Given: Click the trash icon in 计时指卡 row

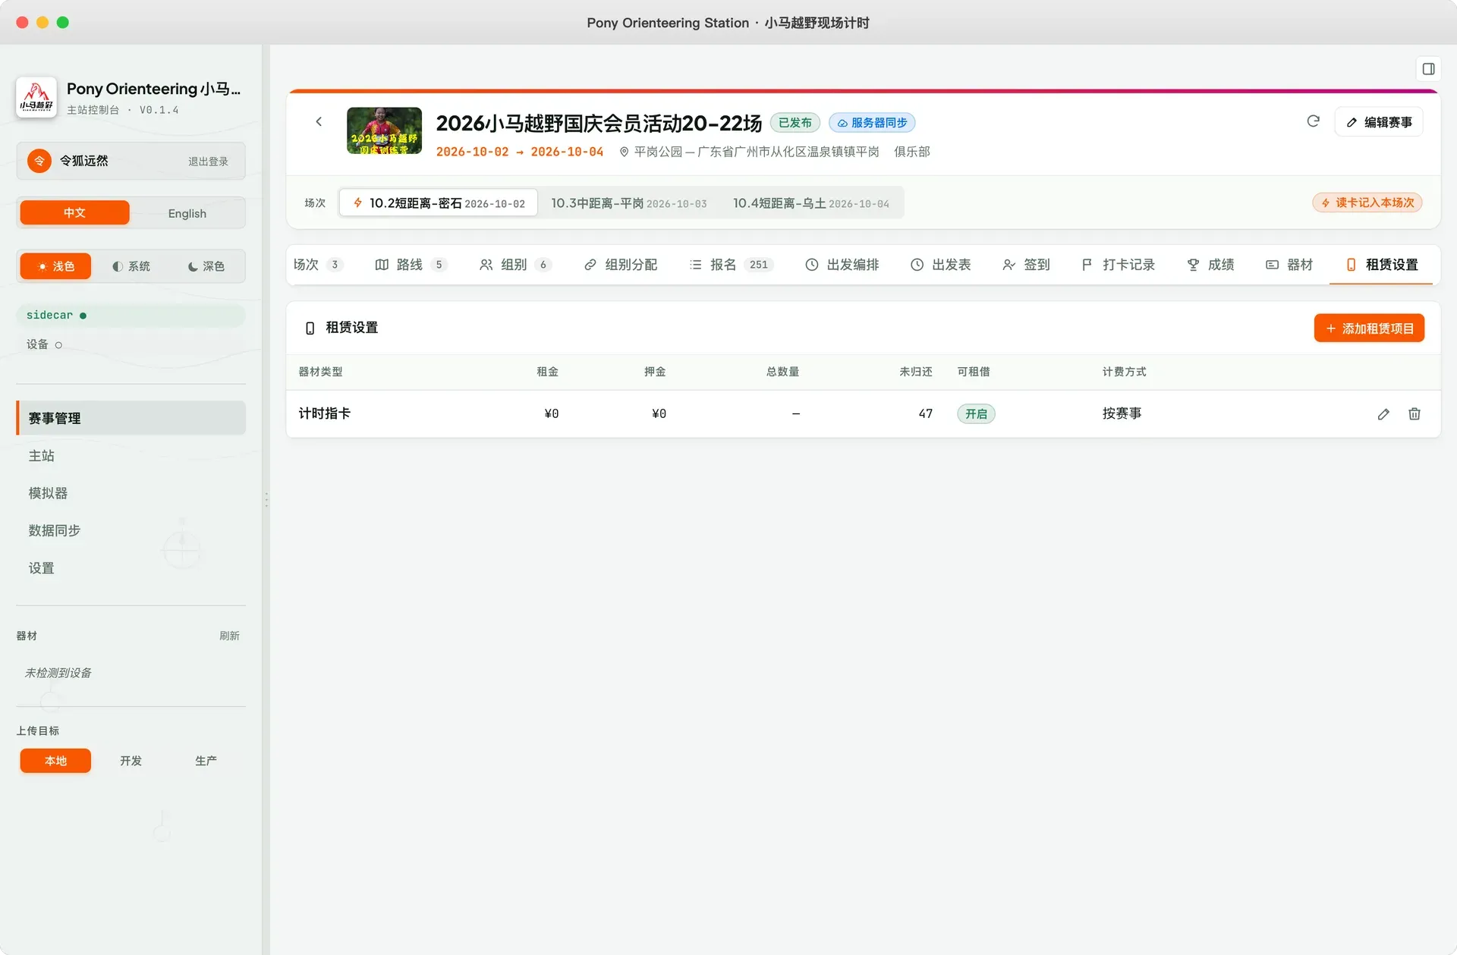Looking at the screenshot, I should click(1415, 413).
